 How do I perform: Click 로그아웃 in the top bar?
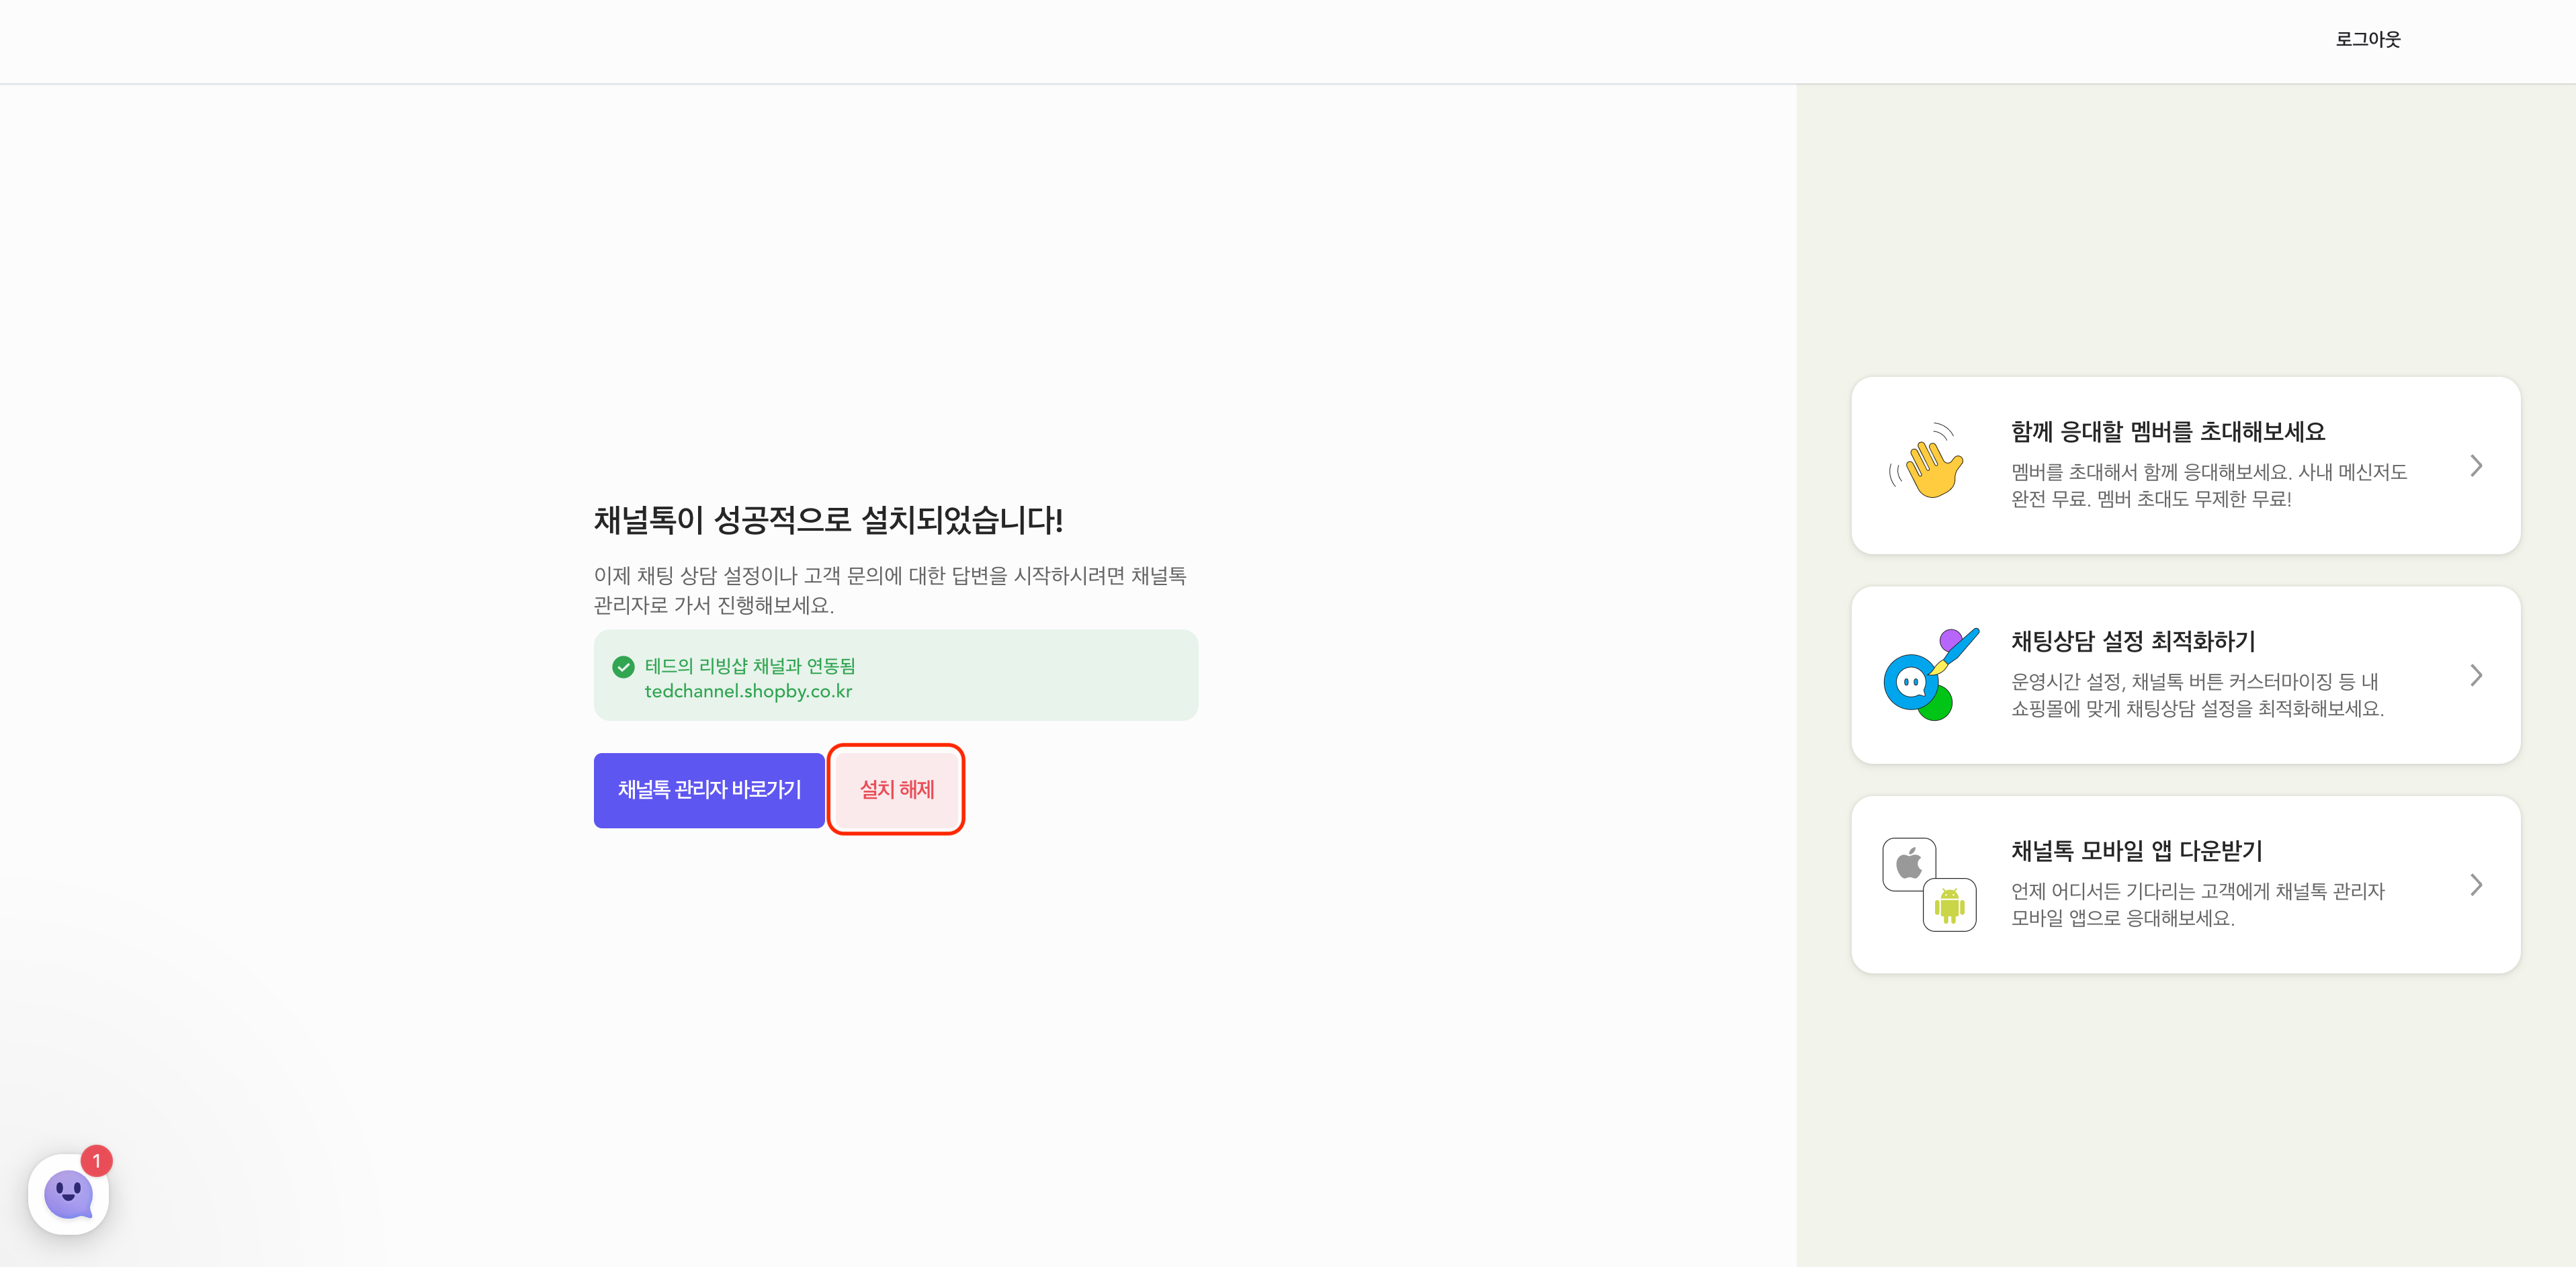(2367, 40)
